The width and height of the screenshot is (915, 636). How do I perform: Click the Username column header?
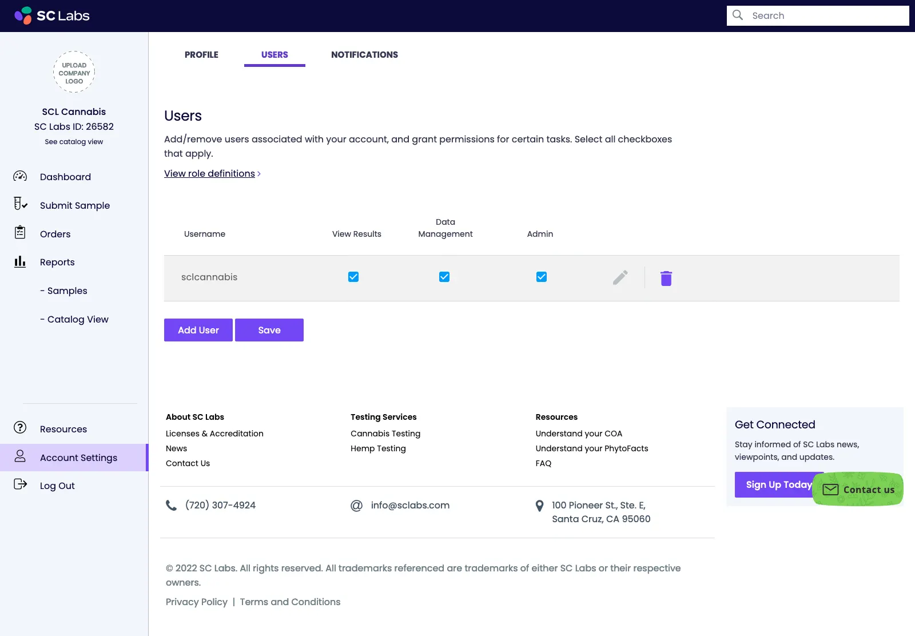click(205, 234)
